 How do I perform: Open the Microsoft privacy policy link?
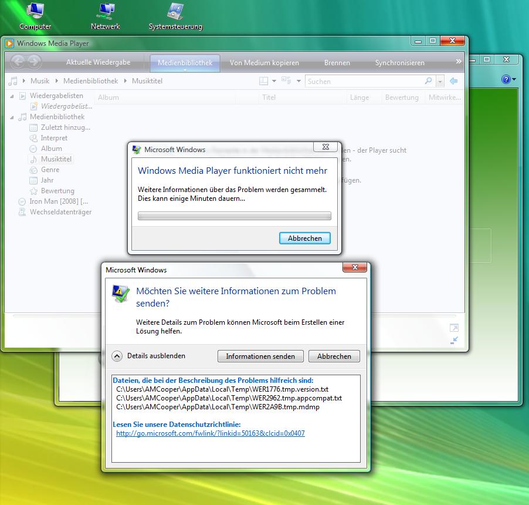(210, 433)
